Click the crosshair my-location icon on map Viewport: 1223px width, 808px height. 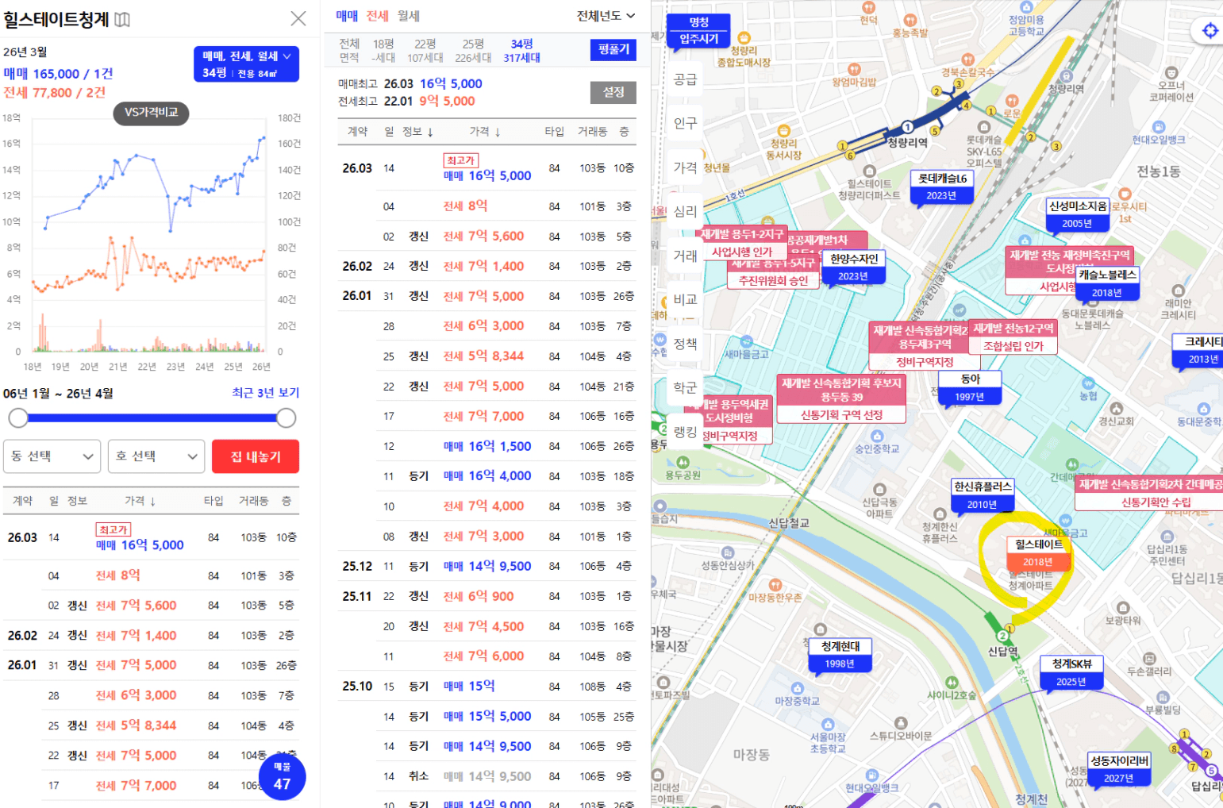[1210, 31]
